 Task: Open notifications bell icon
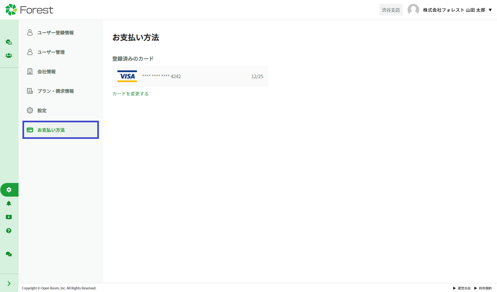[x=9, y=203]
